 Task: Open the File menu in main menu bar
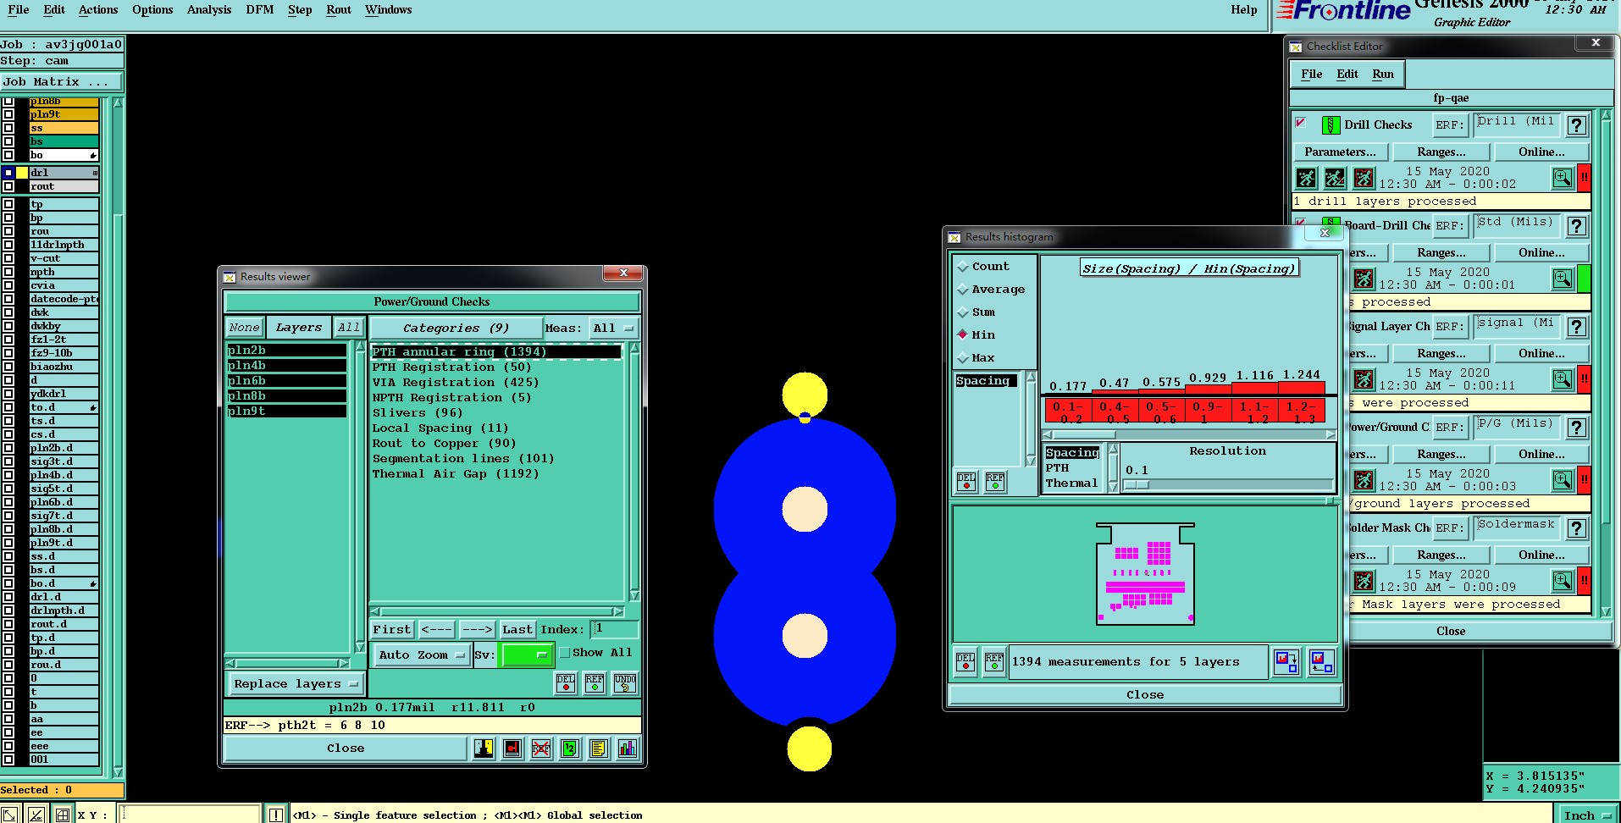(x=18, y=10)
